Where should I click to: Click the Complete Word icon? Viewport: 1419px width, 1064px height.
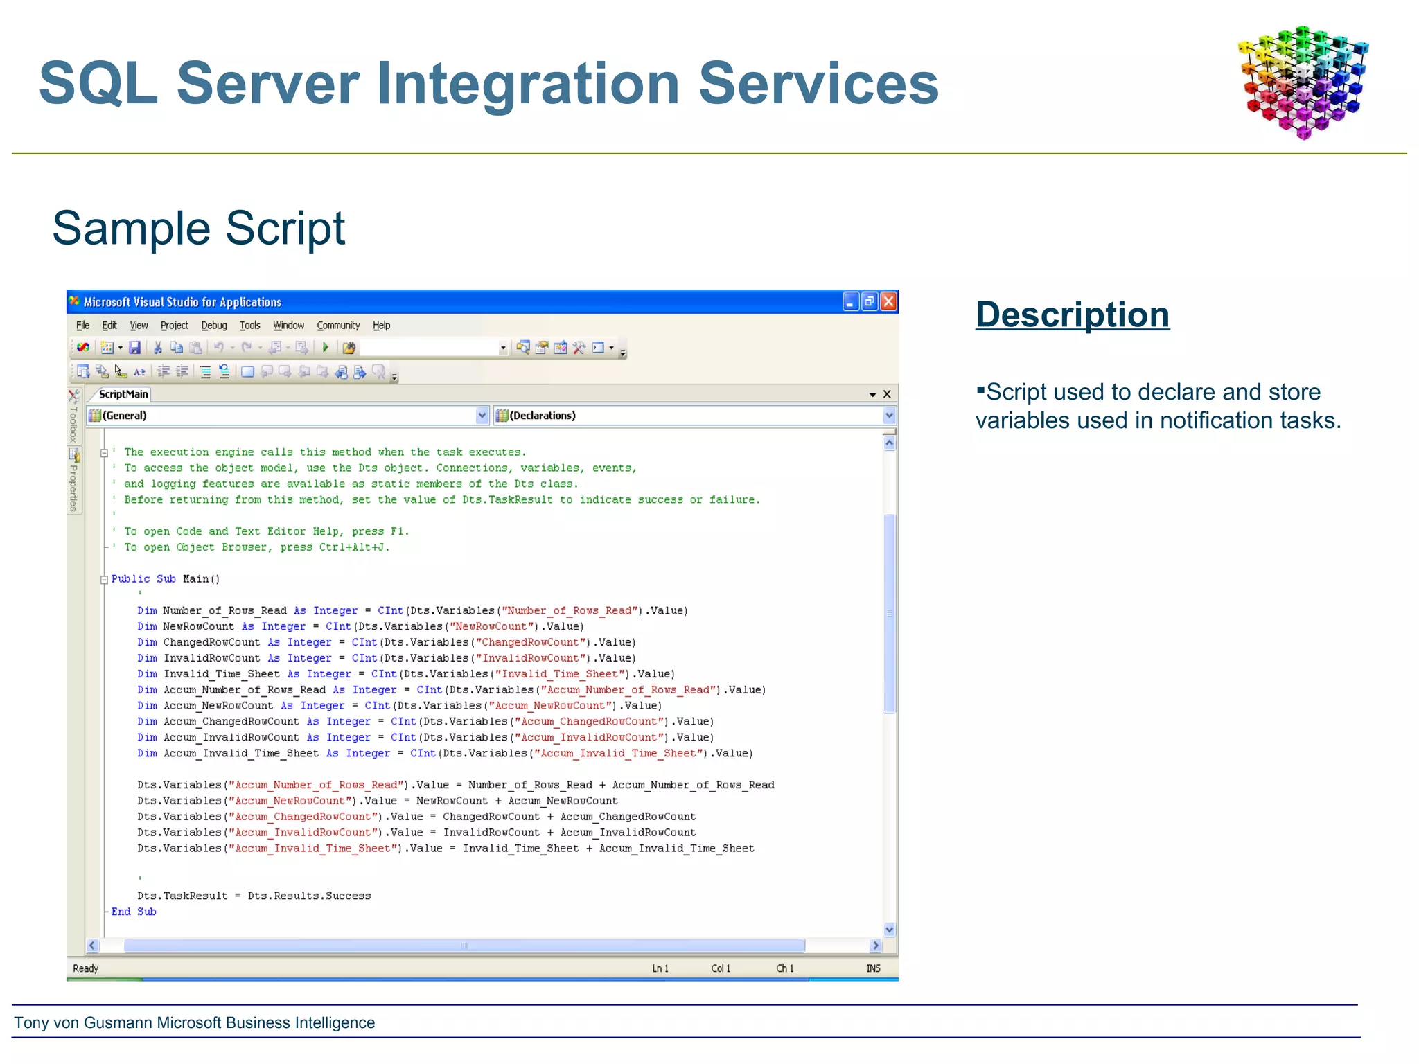click(140, 372)
